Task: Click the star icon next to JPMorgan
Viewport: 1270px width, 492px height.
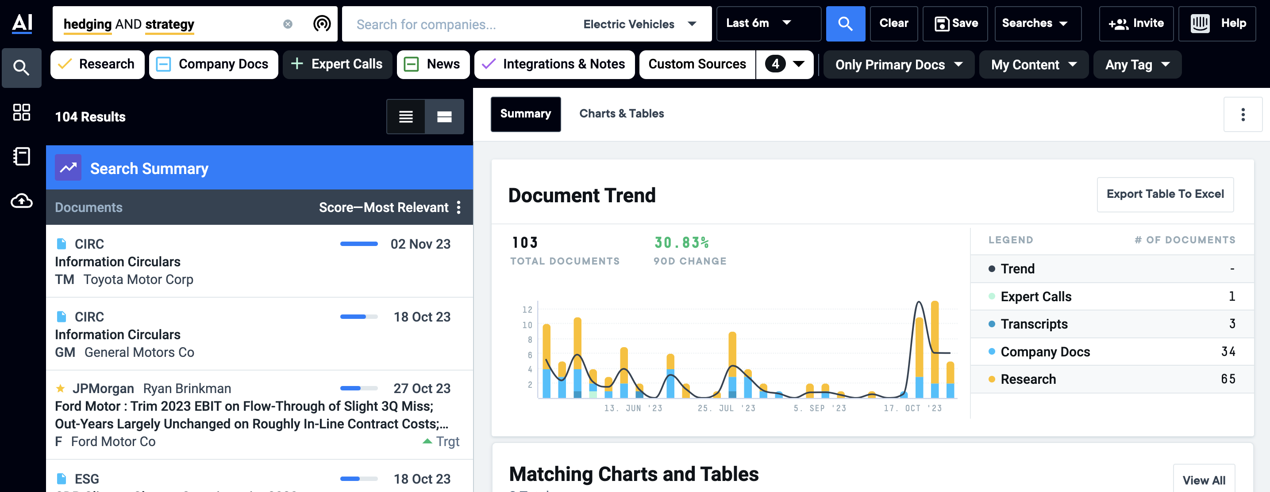Action: tap(60, 389)
